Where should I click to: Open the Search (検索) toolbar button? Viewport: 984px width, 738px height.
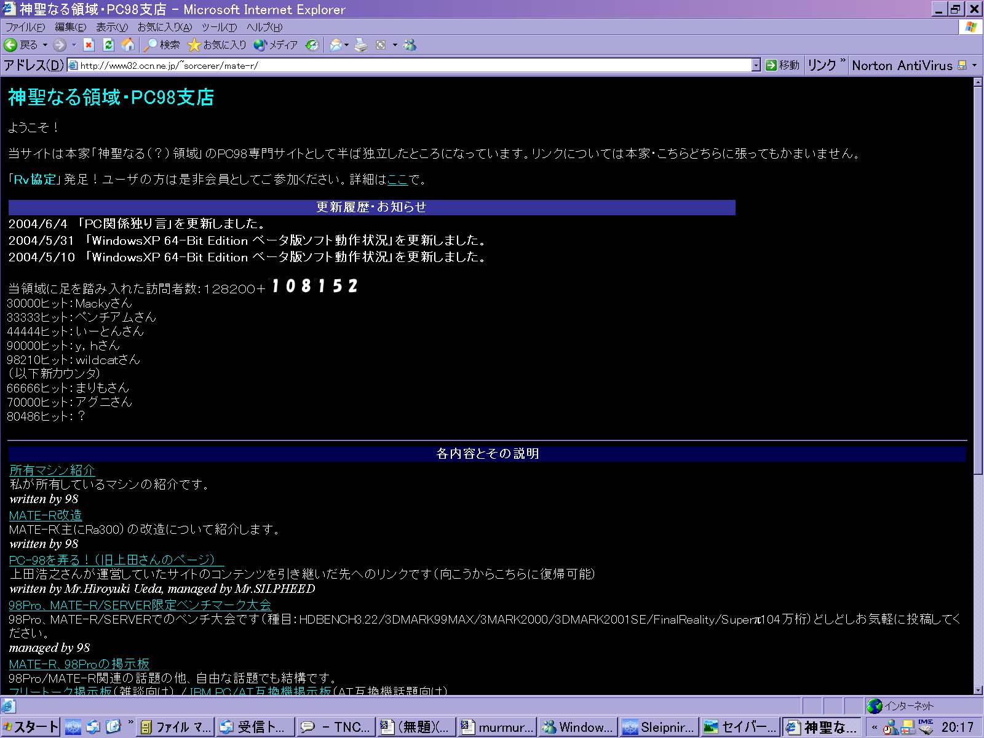[x=162, y=45]
